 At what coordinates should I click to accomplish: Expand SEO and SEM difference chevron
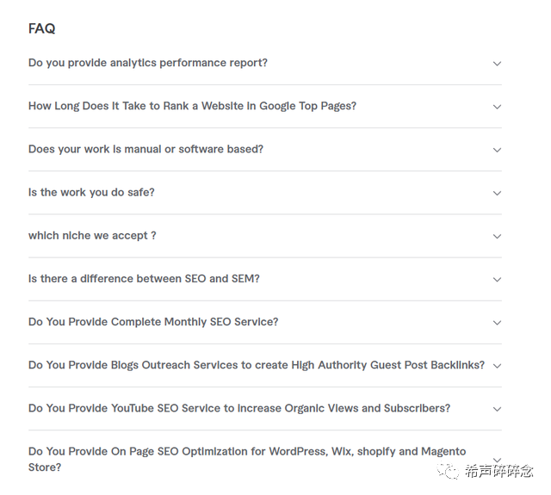[x=497, y=279]
